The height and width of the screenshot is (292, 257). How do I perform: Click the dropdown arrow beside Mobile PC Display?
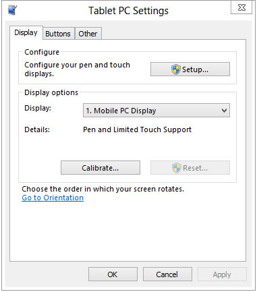coord(224,111)
